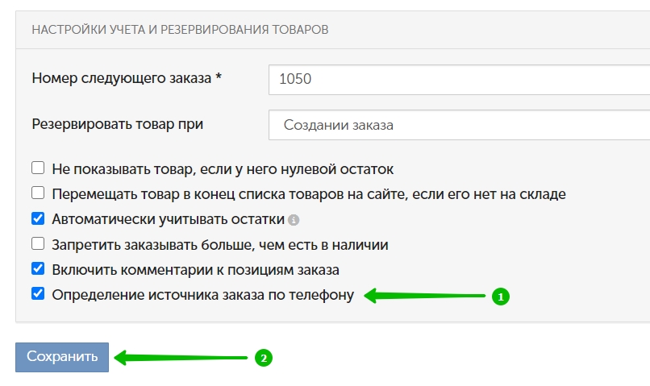This screenshot has width=650, height=386.
Task: Click the Настройки учета и резервирования товаров header
Action: pyautogui.click(x=180, y=30)
